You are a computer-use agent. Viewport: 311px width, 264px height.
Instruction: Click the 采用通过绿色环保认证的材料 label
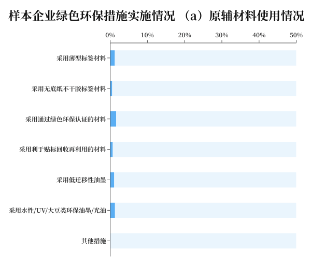click(x=66, y=119)
